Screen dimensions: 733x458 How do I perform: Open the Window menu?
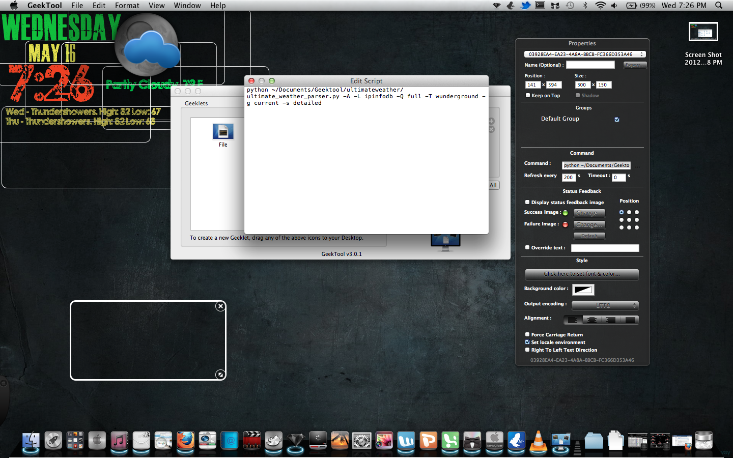[187, 6]
